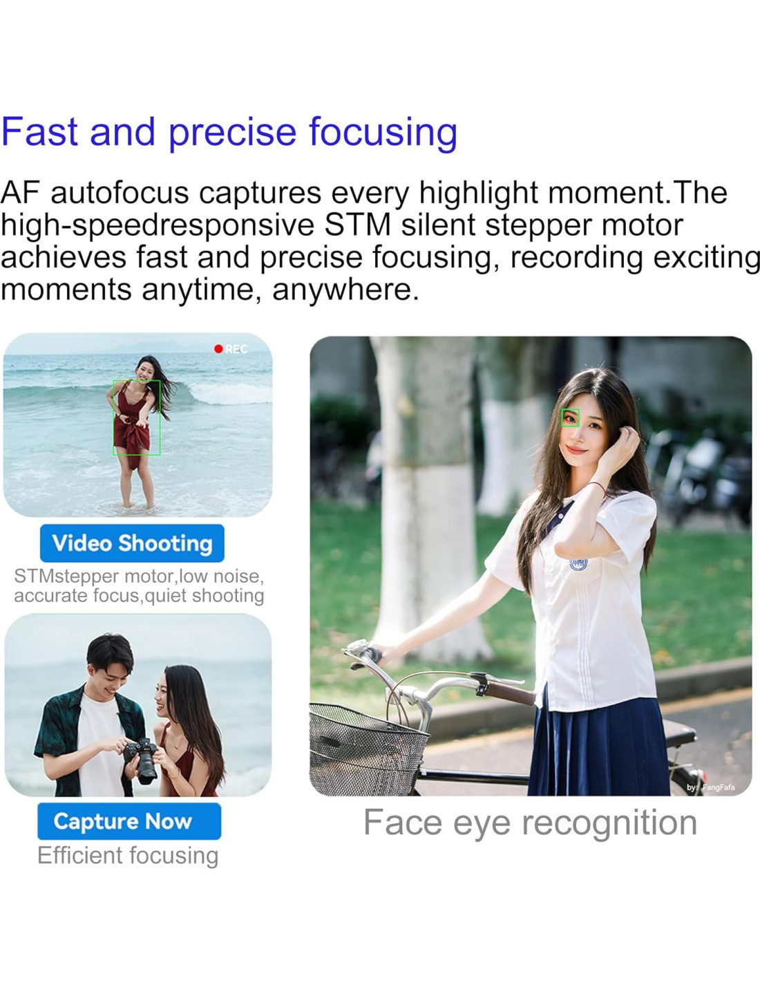This screenshot has height=983, width=760.
Task: Click the beach video thumbnail
Action: [x=138, y=424]
